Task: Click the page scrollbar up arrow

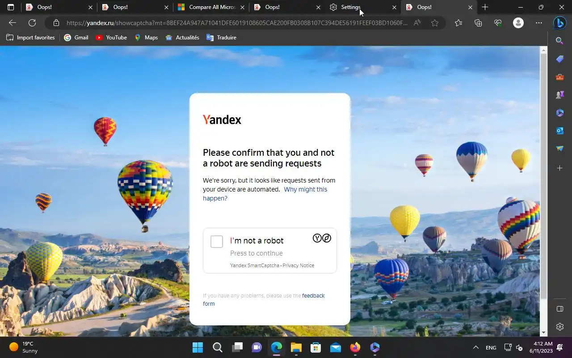Action: pos(544,49)
